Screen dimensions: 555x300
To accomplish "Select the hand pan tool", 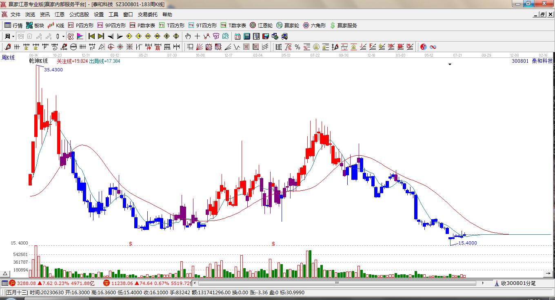I will pyautogui.click(x=188, y=36).
